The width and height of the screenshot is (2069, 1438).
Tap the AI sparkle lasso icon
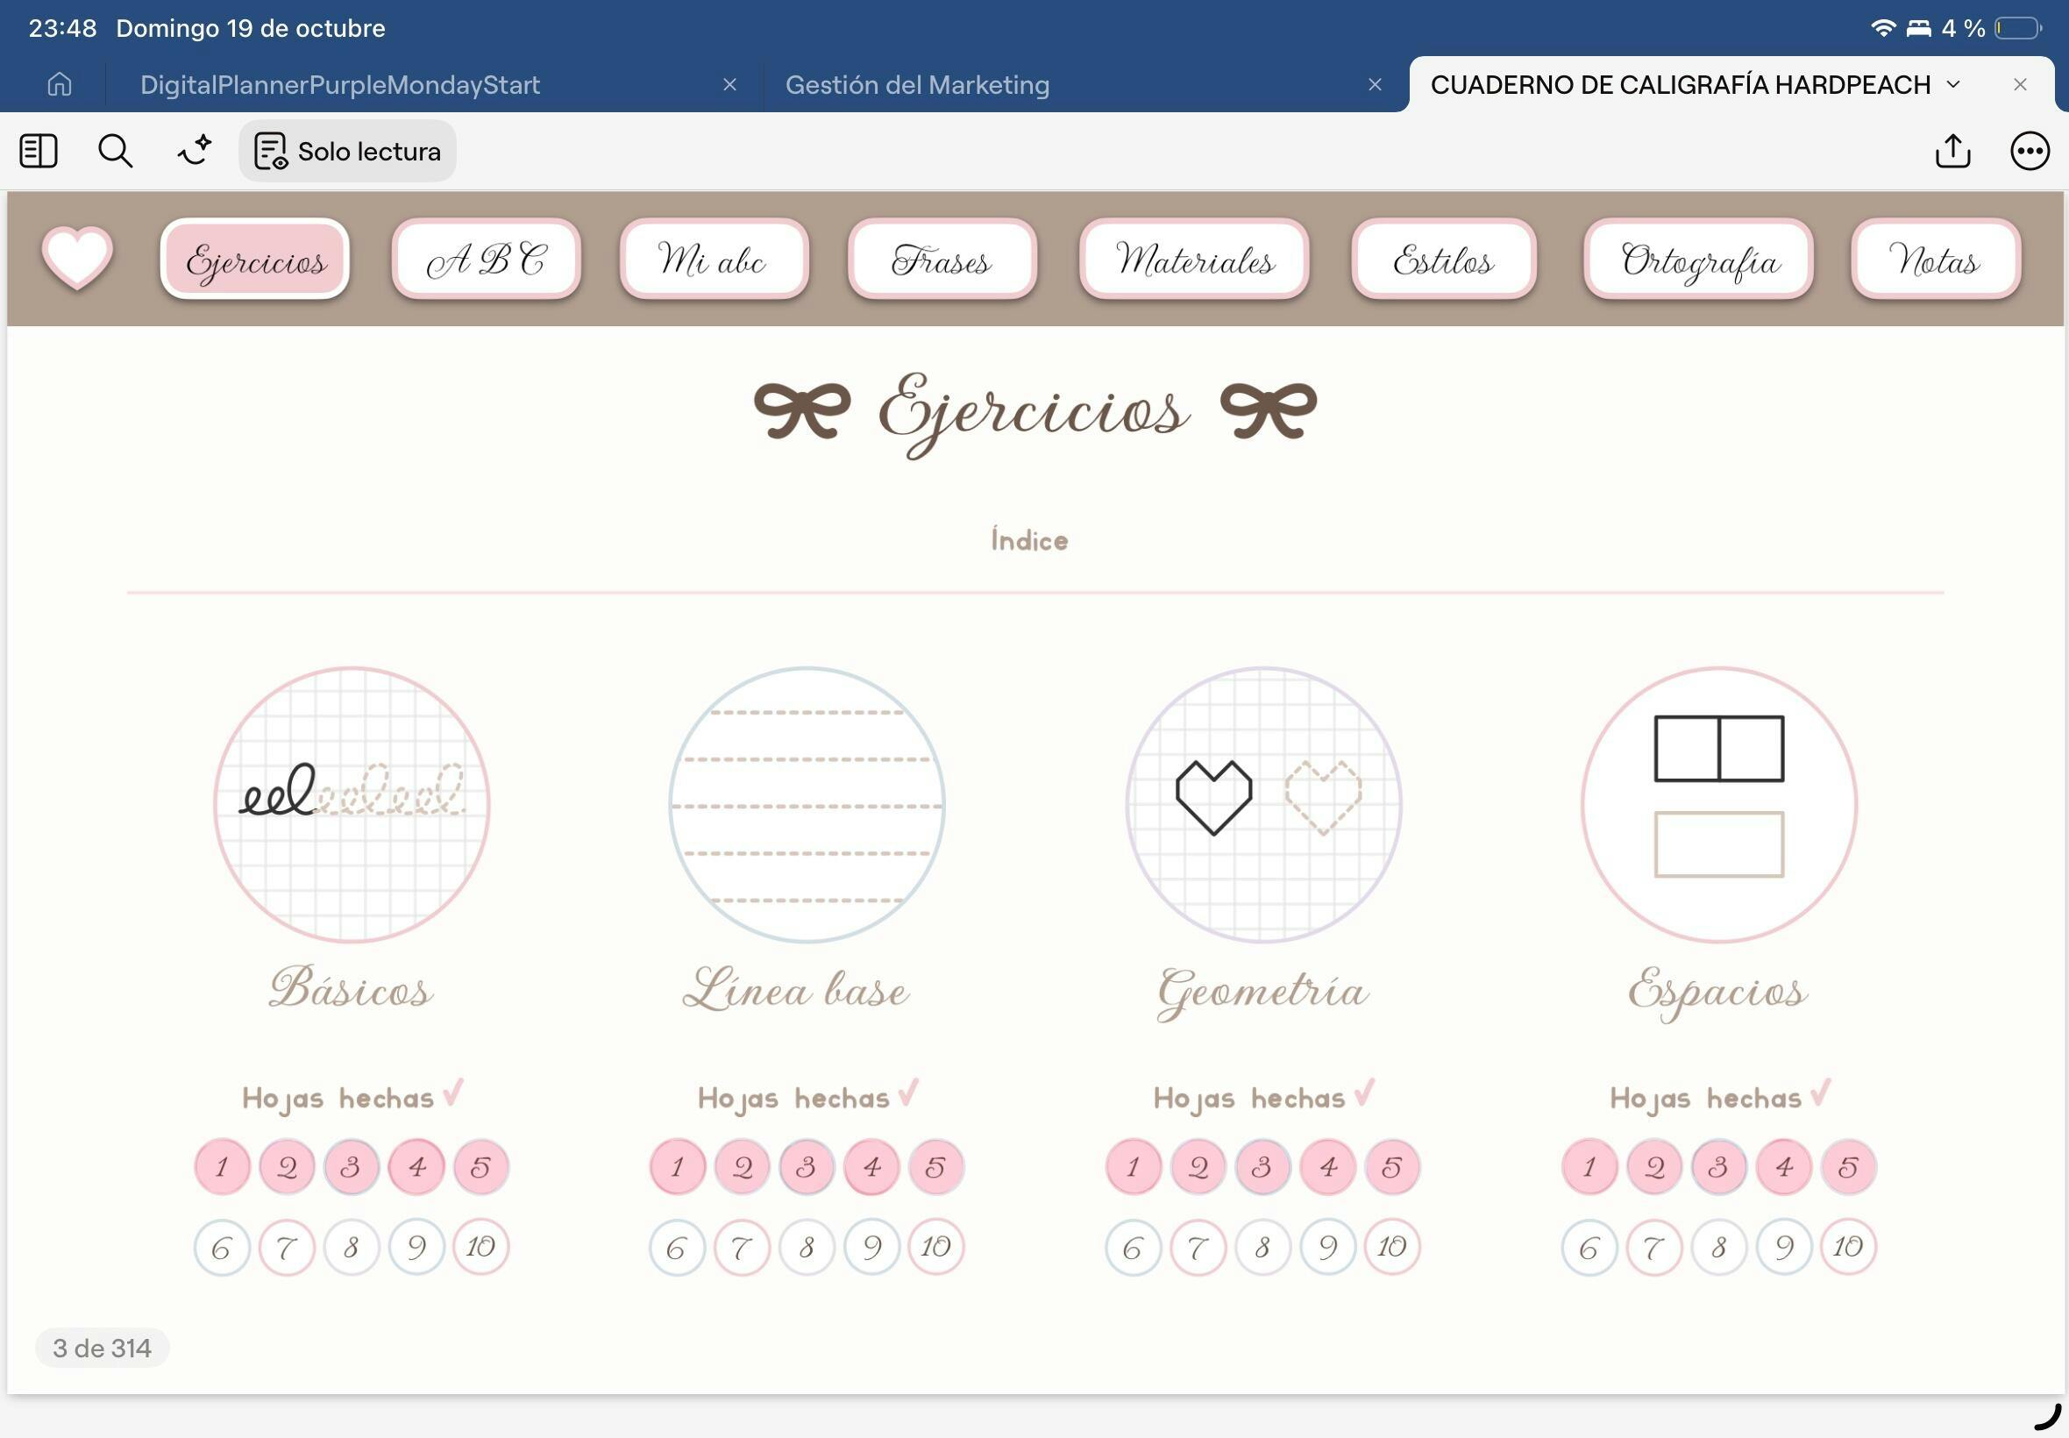194,151
